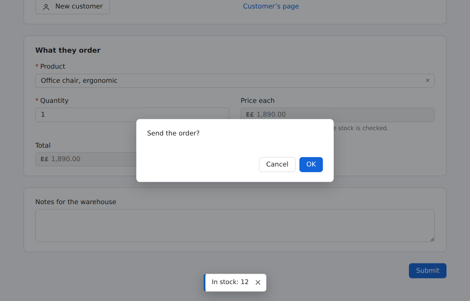Click the Total label
Image resolution: width=470 pixels, height=301 pixels.
(x=43, y=145)
